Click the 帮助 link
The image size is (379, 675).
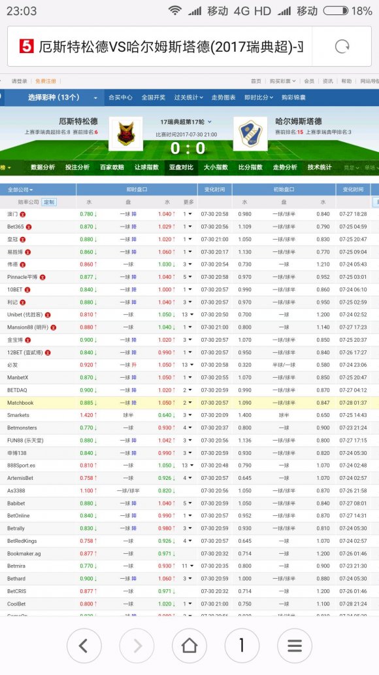click(346, 81)
